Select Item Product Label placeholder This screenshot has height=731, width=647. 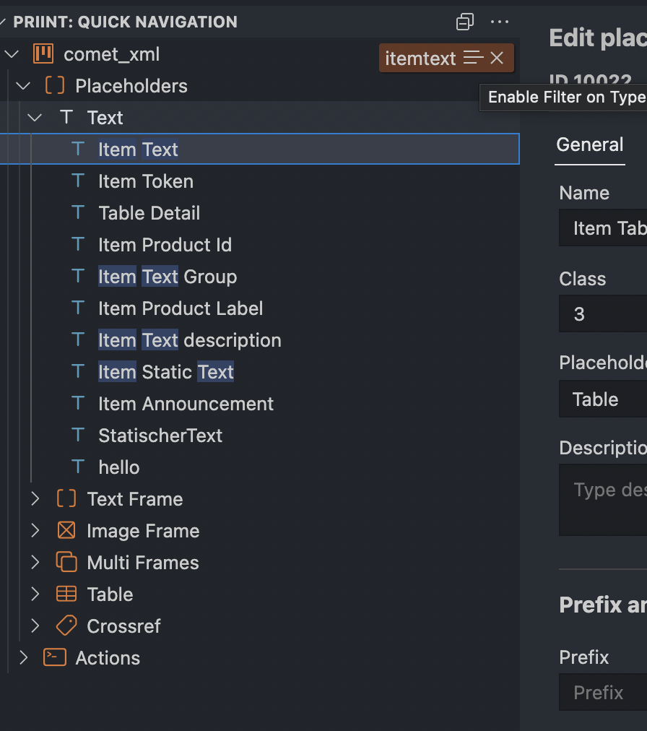coord(260,308)
